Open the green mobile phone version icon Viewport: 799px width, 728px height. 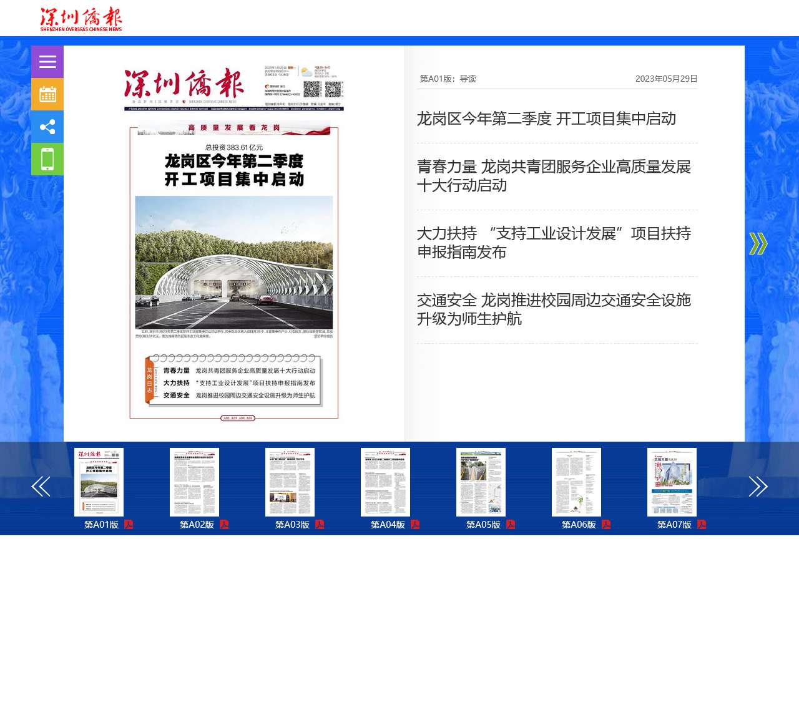[47, 159]
